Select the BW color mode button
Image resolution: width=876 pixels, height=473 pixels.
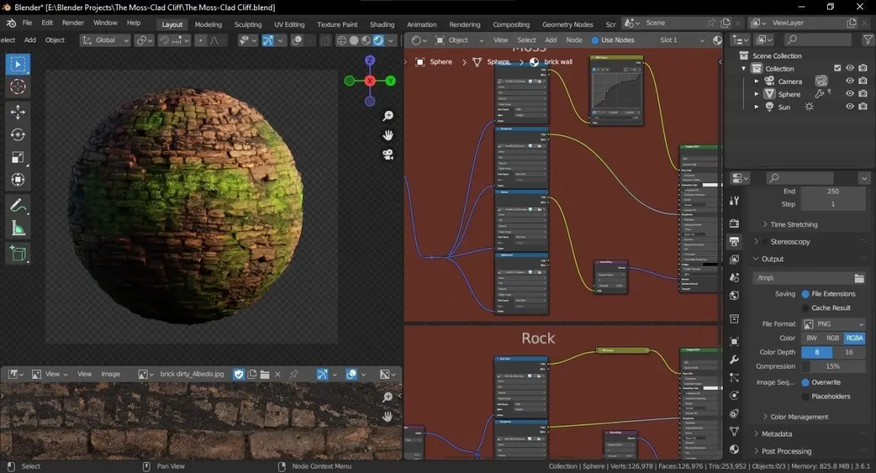[x=811, y=338]
